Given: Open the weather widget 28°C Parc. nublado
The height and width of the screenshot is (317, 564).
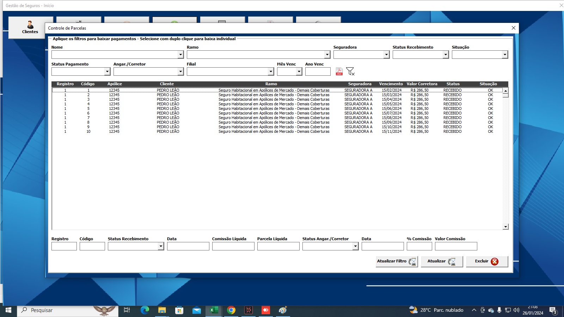Looking at the screenshot, I should 436,310.
